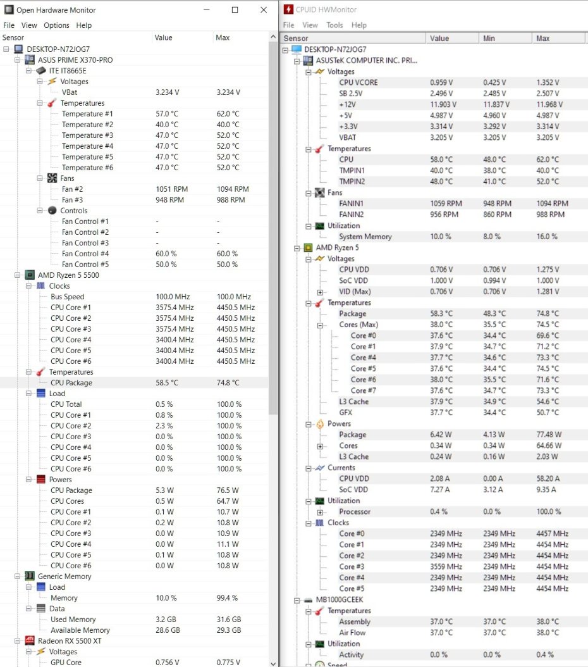
Task: Open the Help menu in Open Hardware Monitor
Action: [83, 25]
